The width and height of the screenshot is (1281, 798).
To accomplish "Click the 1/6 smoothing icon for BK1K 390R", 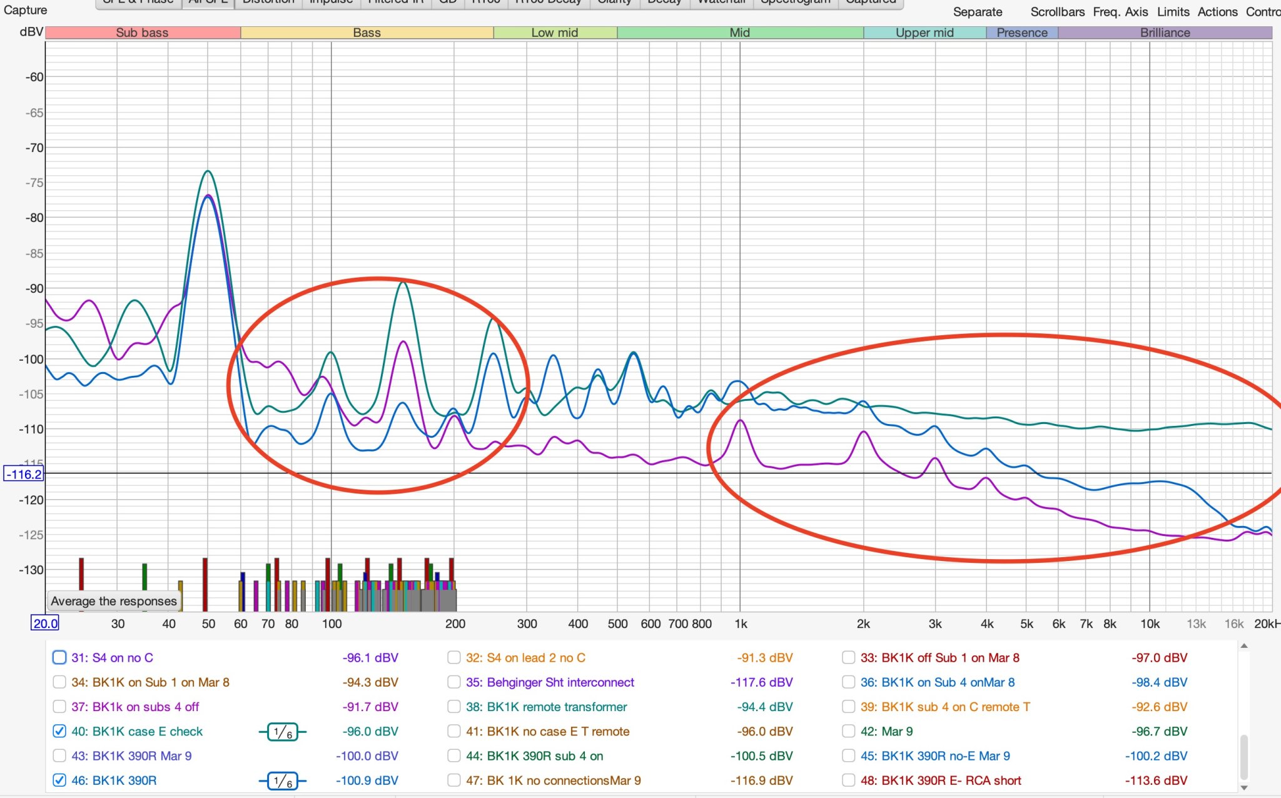I will [283, 780].
